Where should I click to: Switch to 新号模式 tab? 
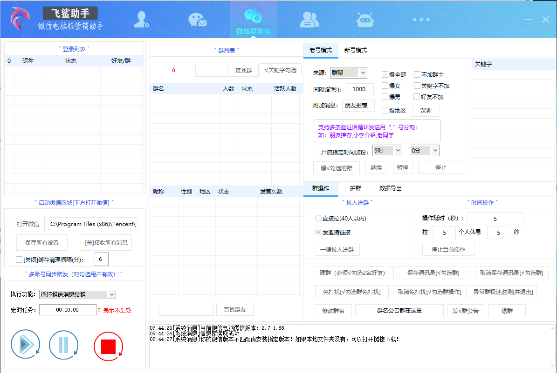(x=355, y=50)
